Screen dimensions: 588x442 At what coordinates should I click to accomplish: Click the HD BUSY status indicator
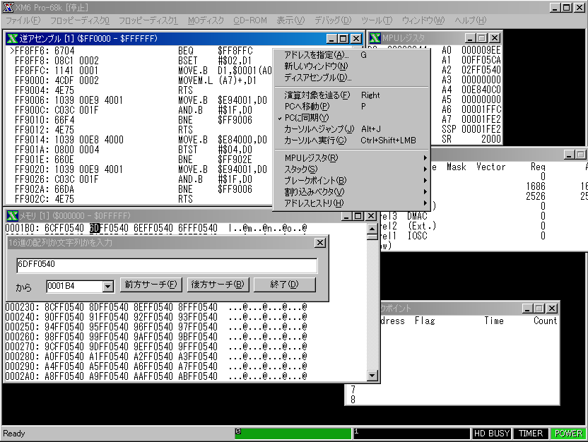click(x=492, y=434)
